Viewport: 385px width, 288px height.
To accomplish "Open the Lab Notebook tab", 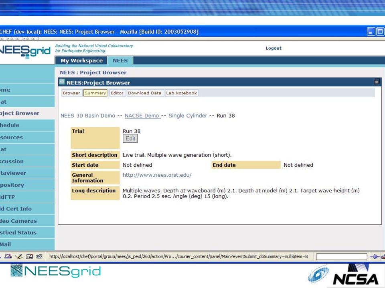I will [x=182, y=93].
